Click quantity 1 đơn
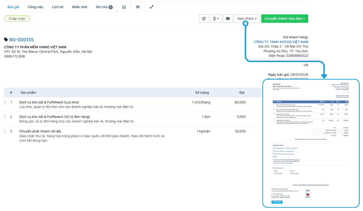This screenshot has height=211, width=363. pyautogui.click(x=206, y=117)
